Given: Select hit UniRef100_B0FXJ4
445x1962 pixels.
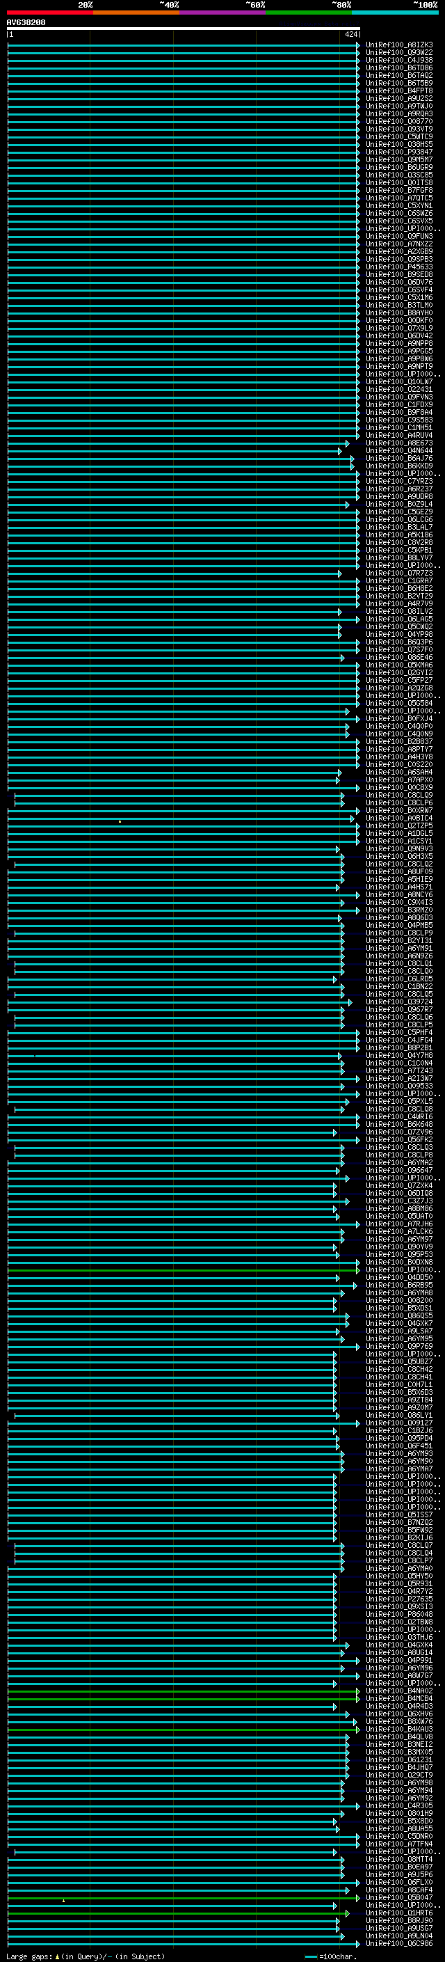Looking at the screenshot, I should pos(398,718).
